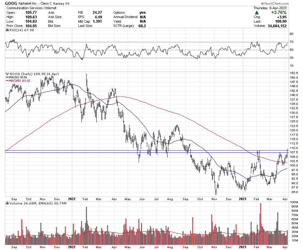Click the P/E value 24.27
The height and width of the screenshot is (250, 303).
tap(97, 13)
